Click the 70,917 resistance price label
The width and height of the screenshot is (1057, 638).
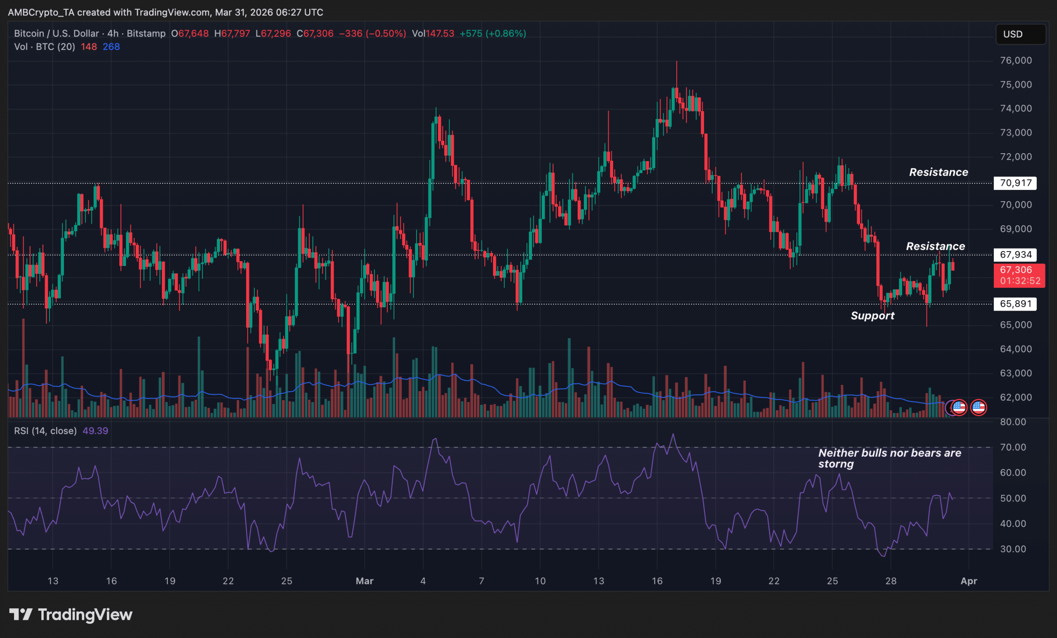pos(1016,183)
